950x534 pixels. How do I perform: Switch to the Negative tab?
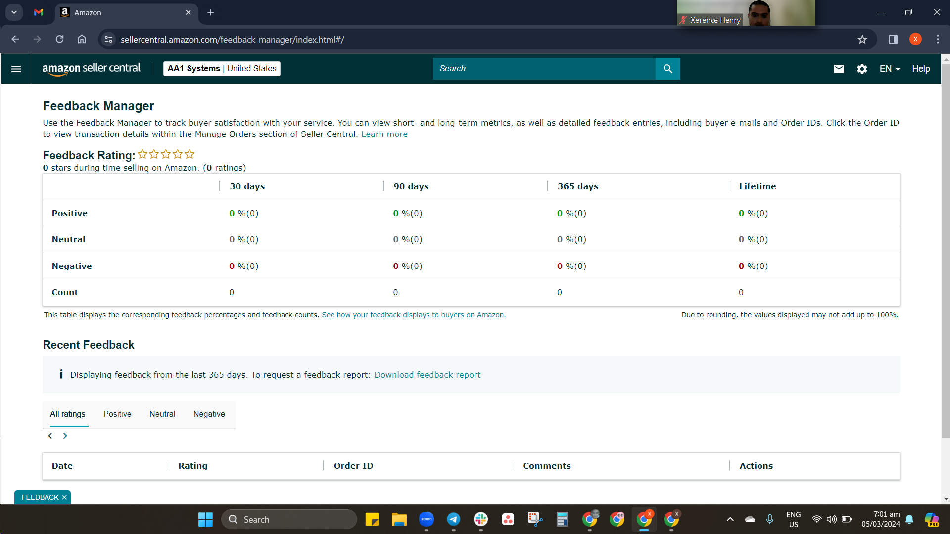(209, 414)
